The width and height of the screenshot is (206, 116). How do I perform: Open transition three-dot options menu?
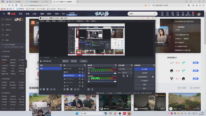point(131,76)
